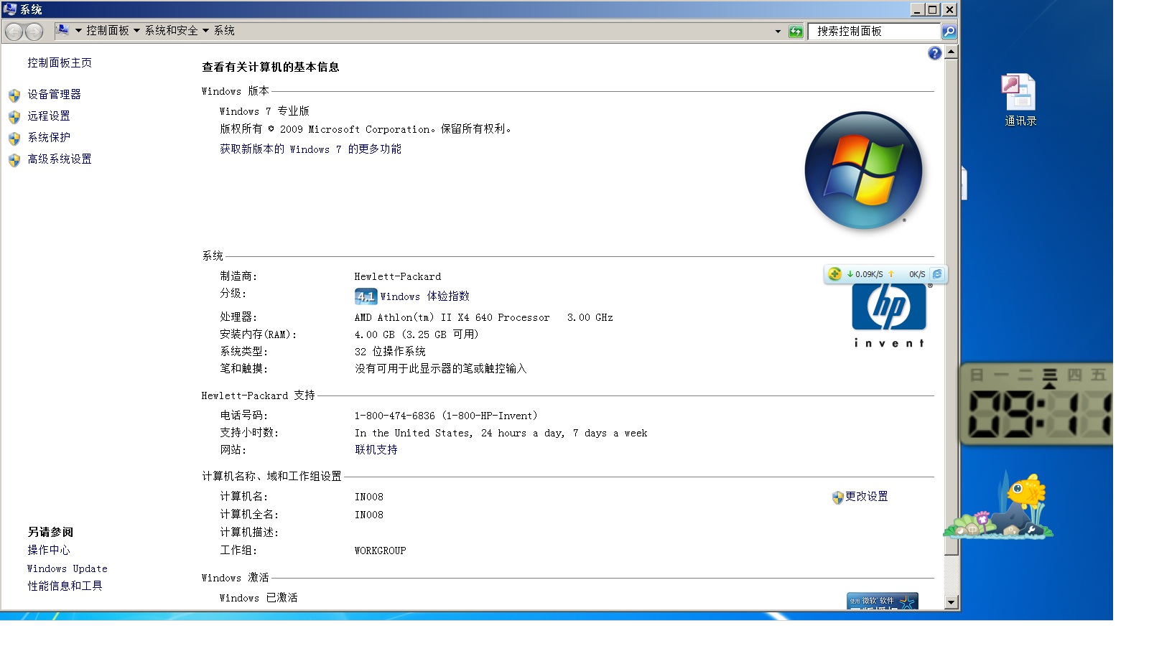The width and height of the screenshot is (1149, 646).
Task: Open Windows 体验指数 link
Action: pos(424,296)
